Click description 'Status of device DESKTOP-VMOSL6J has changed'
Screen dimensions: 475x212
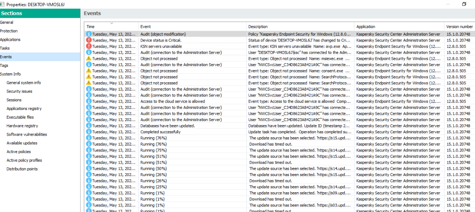coord(300,40)
